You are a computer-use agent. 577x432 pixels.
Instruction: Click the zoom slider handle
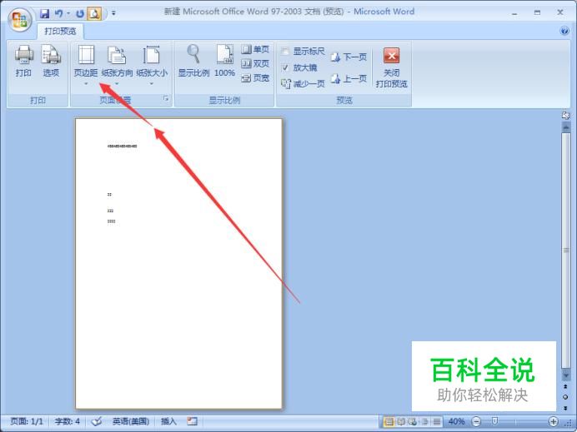click(x=495, y=421)
